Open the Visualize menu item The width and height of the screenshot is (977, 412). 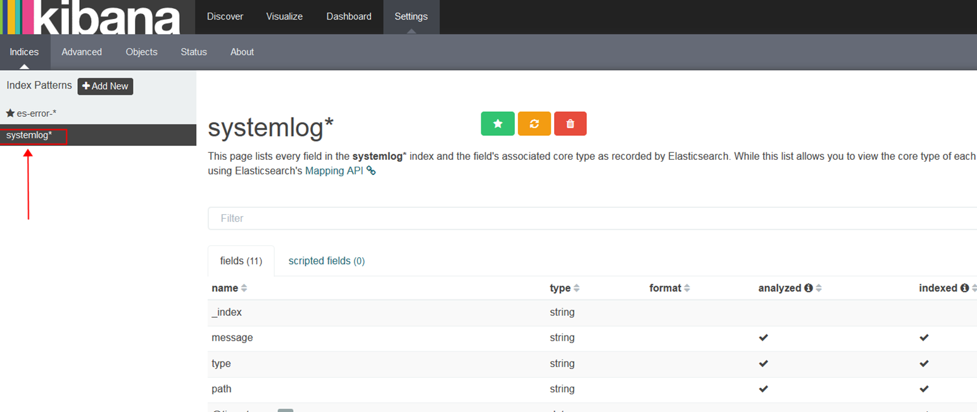284,16
